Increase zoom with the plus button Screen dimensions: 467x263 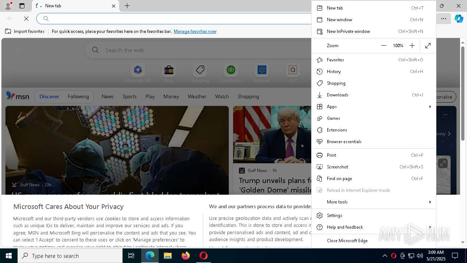click(412, 45)
